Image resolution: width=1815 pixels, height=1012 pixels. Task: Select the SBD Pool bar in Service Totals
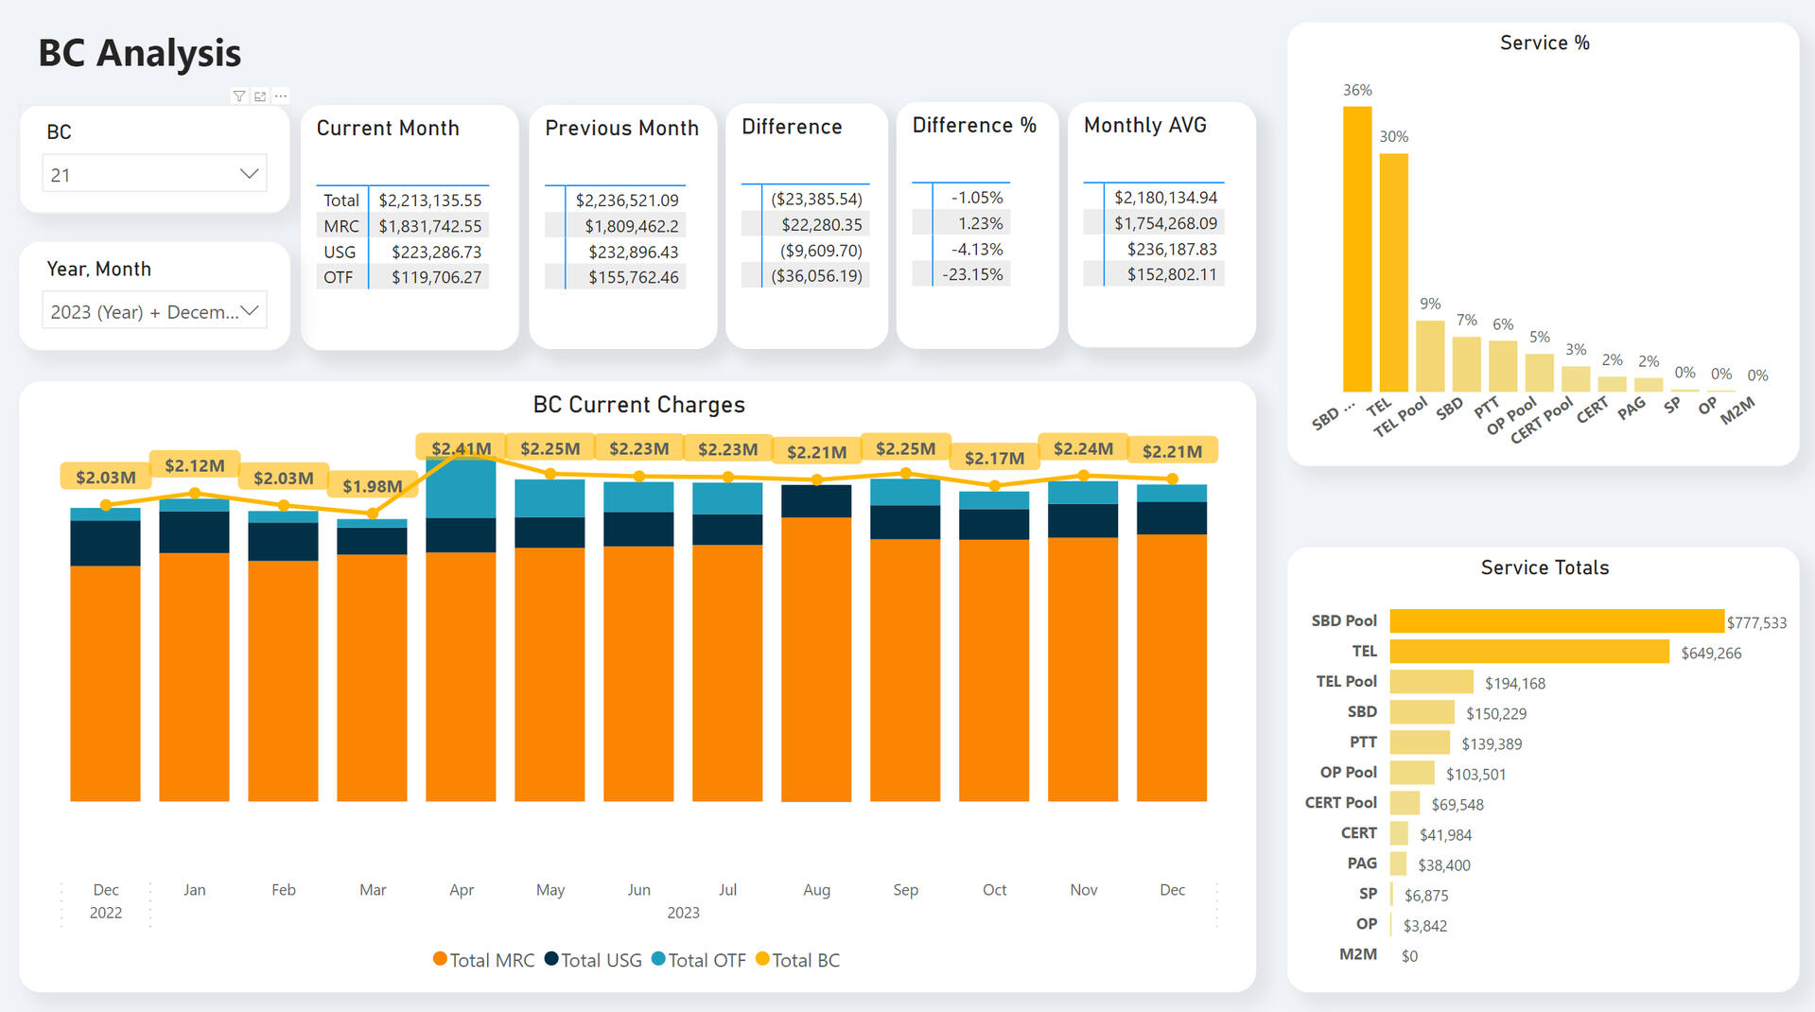(1556, 620)
